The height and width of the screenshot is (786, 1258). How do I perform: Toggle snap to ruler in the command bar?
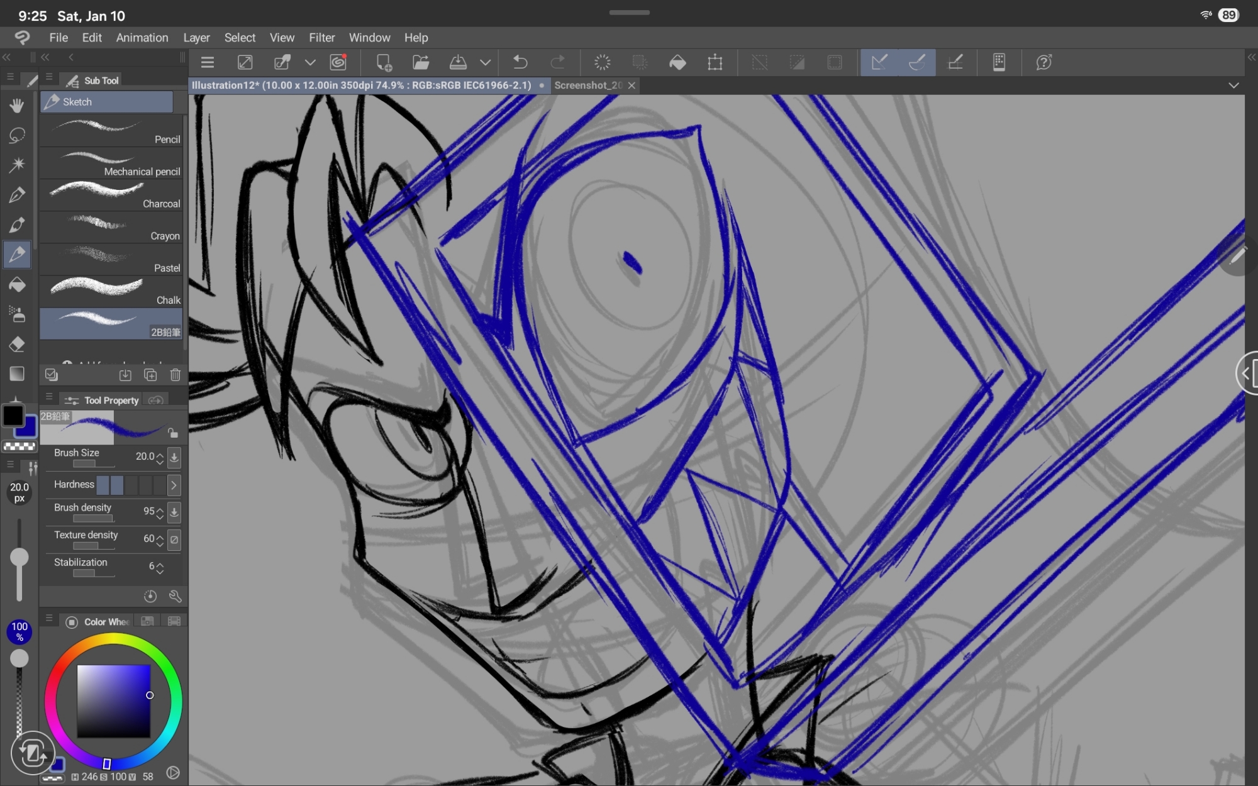click(879, 62)
